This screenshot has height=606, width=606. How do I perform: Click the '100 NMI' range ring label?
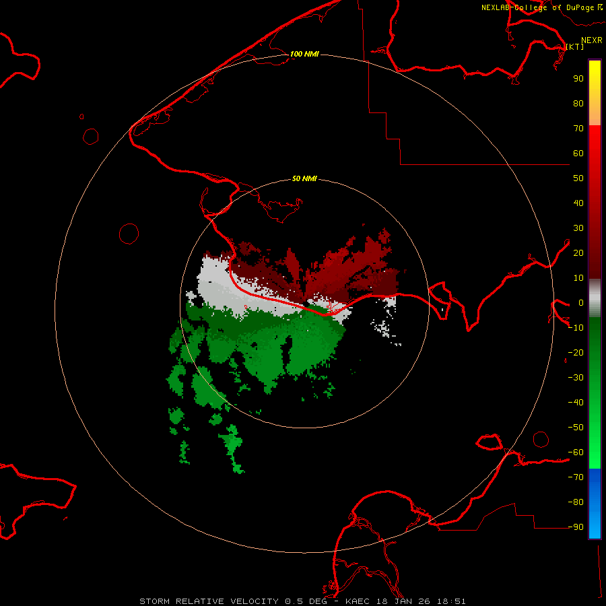point(304,54)
